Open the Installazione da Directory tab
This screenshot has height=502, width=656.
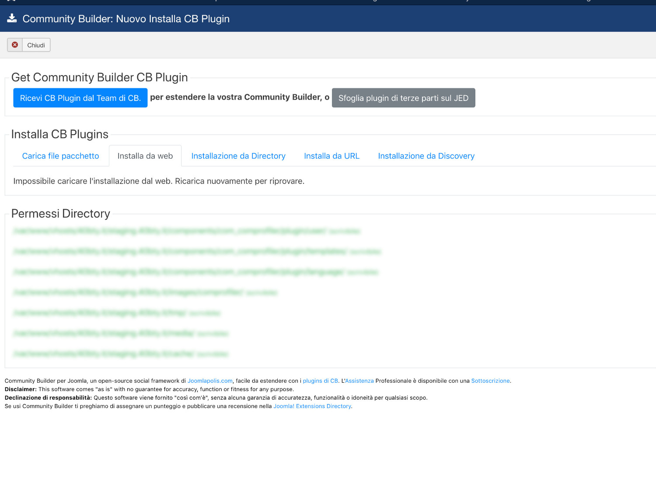coord(238,156)
